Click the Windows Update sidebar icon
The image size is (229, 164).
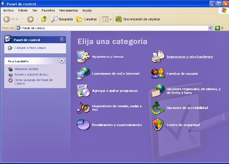pyautogui.click(x=10, y=69)
